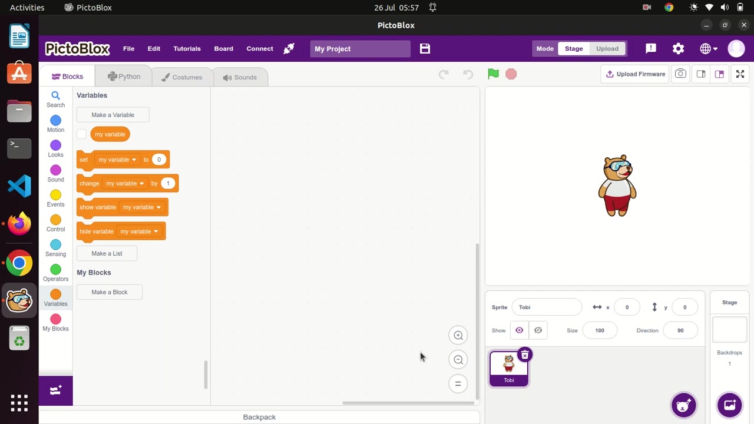Image resolution: width=754 pixels, height=424 pixels.
Task: Click the choose a sprite button
Action: [683, 405]
